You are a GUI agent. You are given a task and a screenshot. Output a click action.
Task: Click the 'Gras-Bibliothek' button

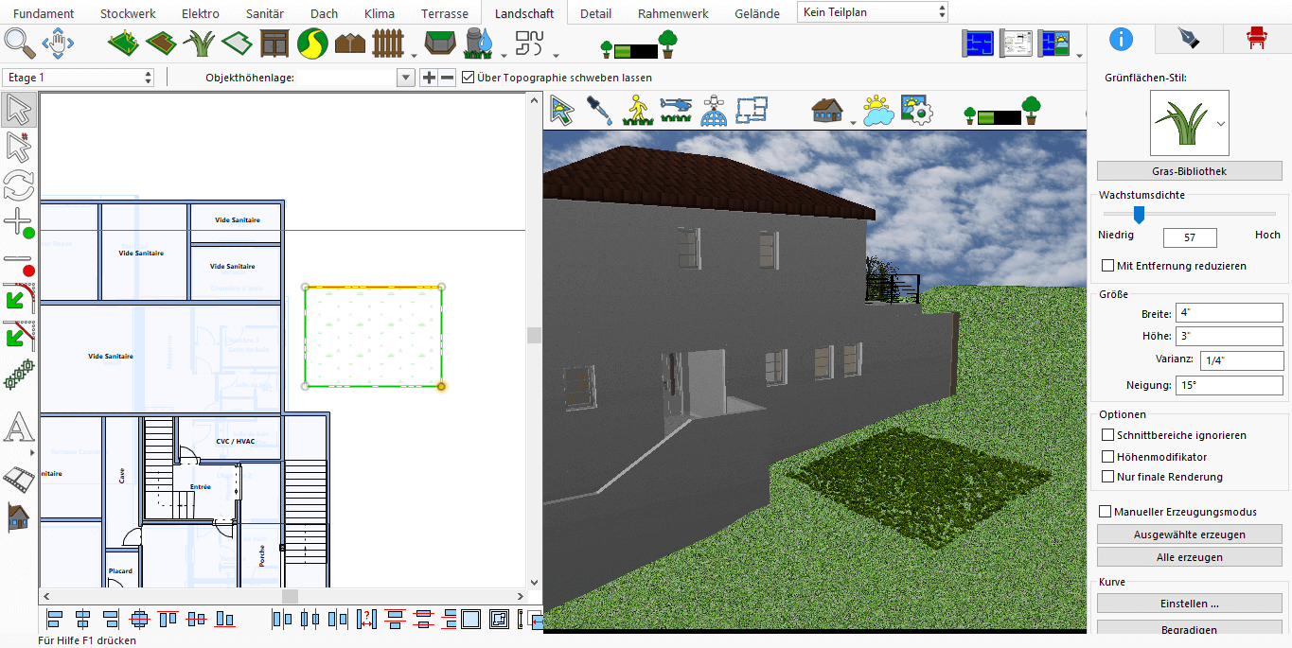coord(1189,171)
